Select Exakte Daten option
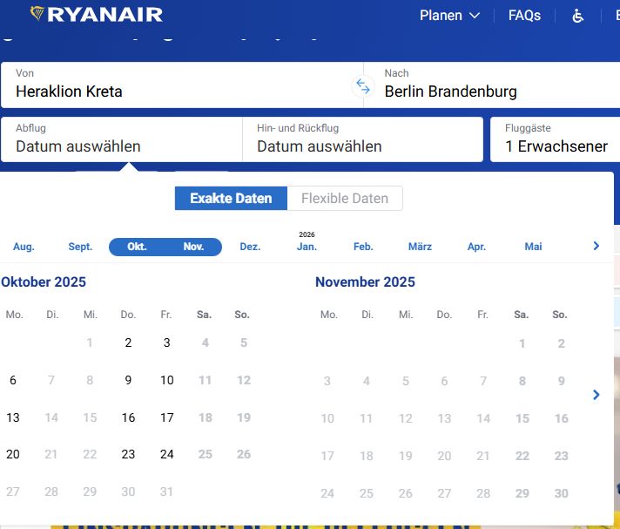Screen dimensions: 620x529 [231, 198]
